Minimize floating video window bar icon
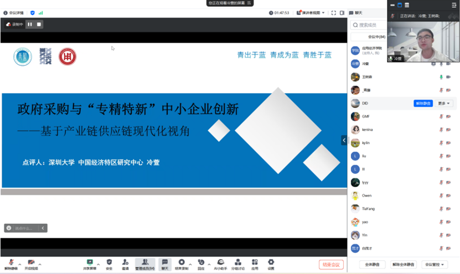460x274 pixels. tap(392, 5)
